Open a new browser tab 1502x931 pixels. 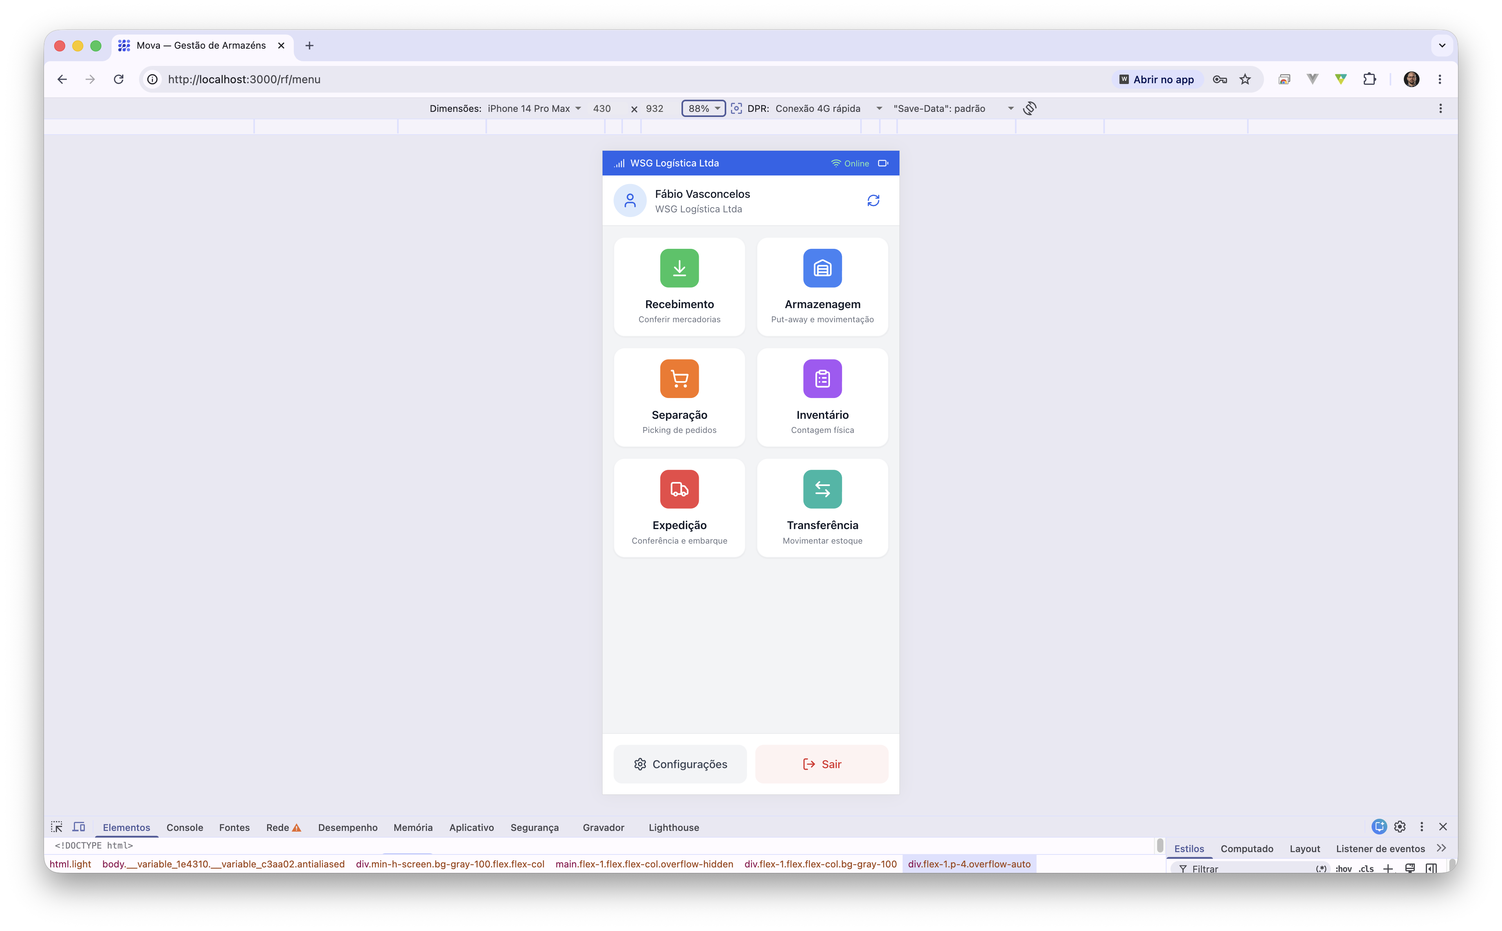tap(309, 45)
